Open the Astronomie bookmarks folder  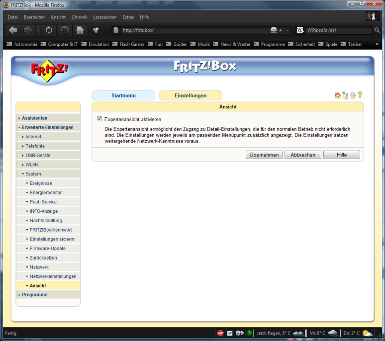[x=22, y=44]
